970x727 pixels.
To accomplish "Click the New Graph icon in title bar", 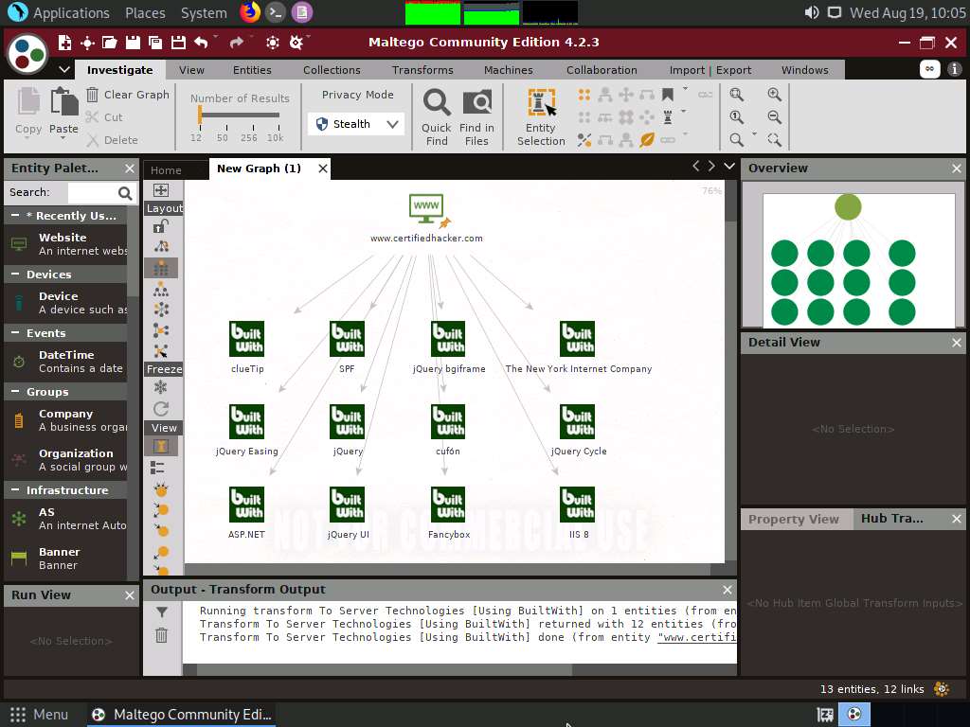I will pos(64,42).
